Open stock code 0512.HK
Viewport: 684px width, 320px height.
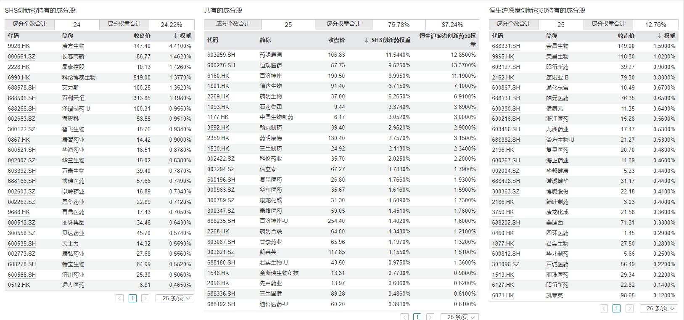pyautogui.click(x=19, y=285)
